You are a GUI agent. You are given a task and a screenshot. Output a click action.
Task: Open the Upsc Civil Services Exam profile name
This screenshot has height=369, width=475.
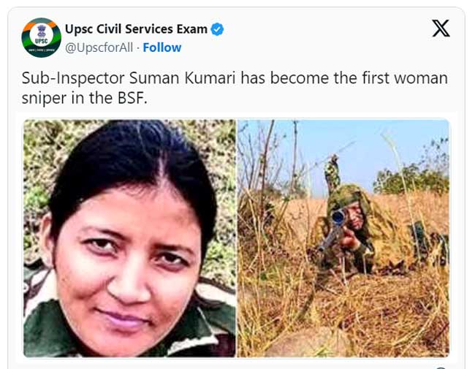(x=136, y=29)
